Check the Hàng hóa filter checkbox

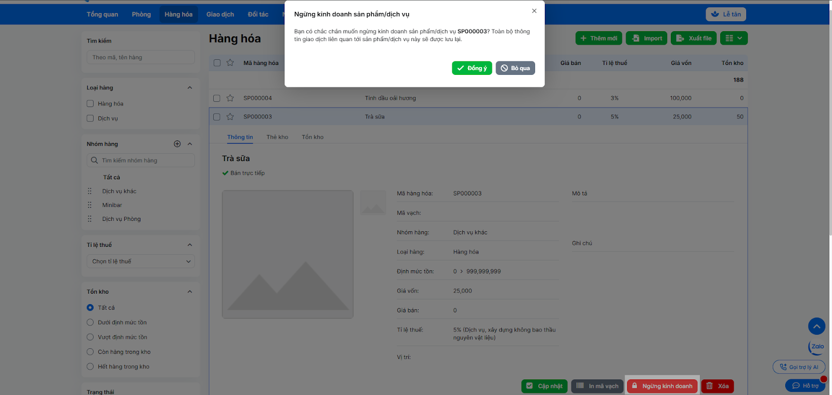click(90, 103)
